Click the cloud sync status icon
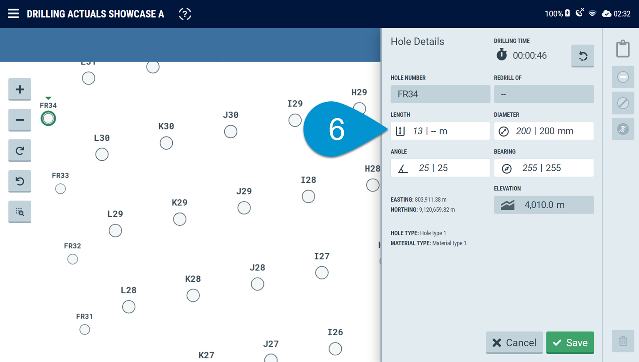Screen dimensions: 639x362 pos(606,13)
